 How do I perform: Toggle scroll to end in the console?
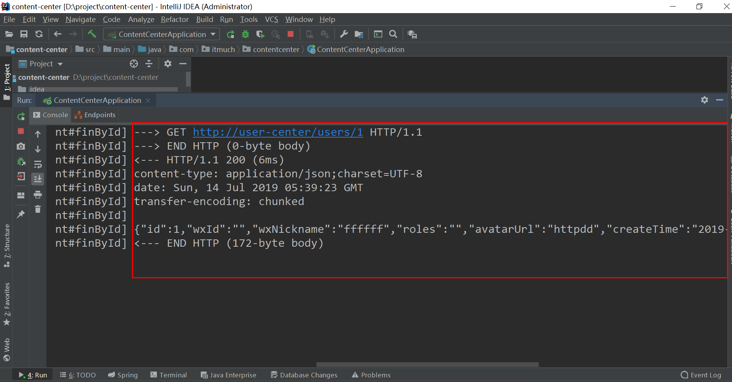pos(38,179)
